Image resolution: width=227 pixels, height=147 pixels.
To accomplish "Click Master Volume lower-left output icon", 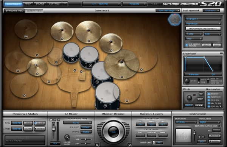I will coord(97,144).
